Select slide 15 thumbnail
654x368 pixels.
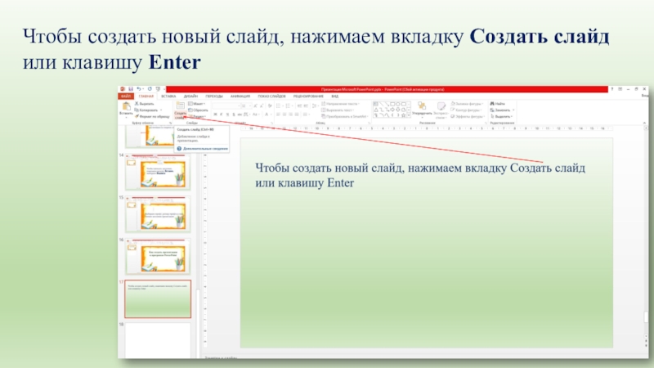pos(158,214)
